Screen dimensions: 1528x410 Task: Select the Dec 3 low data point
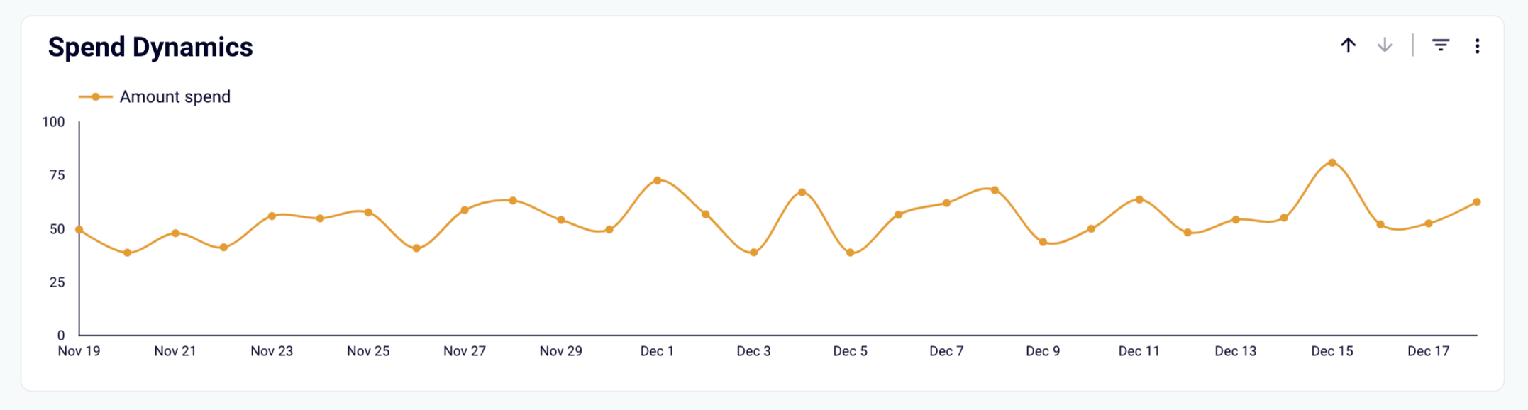tap(754, 253)
